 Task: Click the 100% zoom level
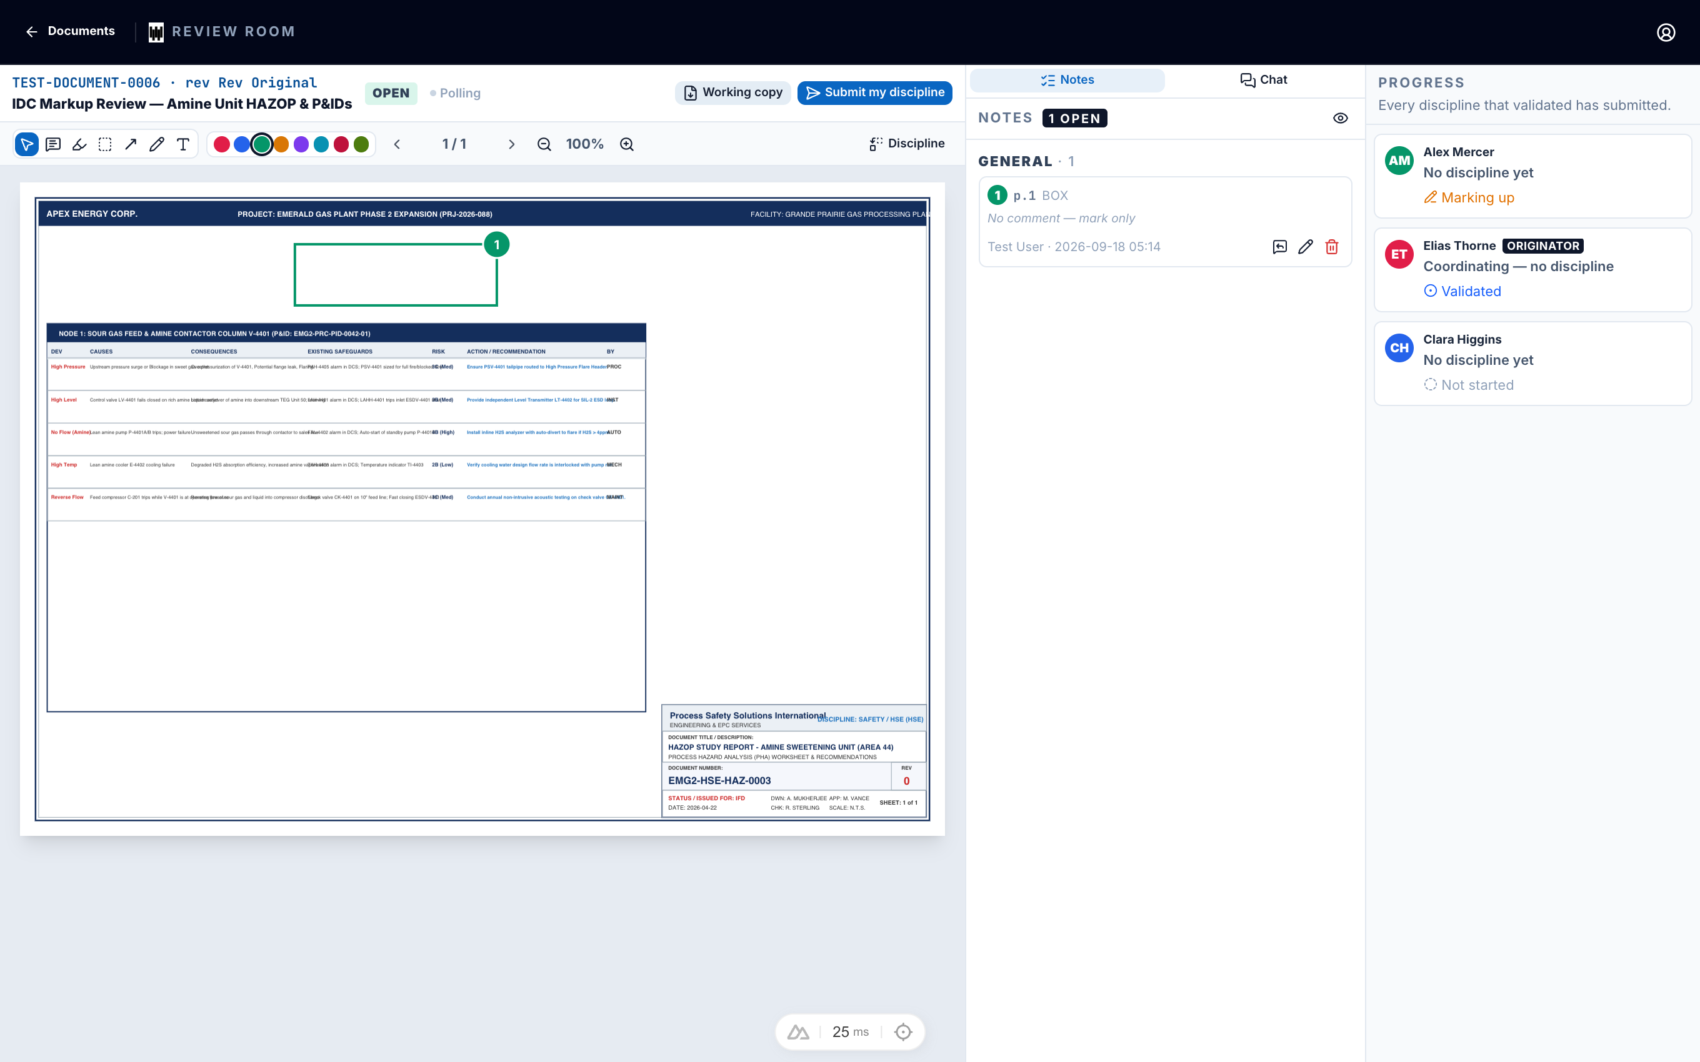[x=584, y=144]
